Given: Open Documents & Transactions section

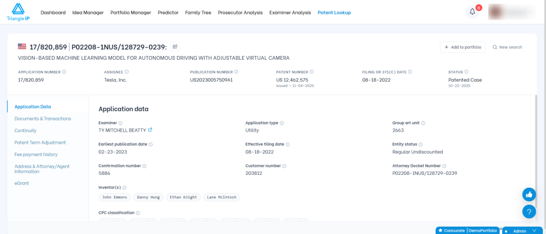Looking at the screenshot, I should [x=43, y=119].
